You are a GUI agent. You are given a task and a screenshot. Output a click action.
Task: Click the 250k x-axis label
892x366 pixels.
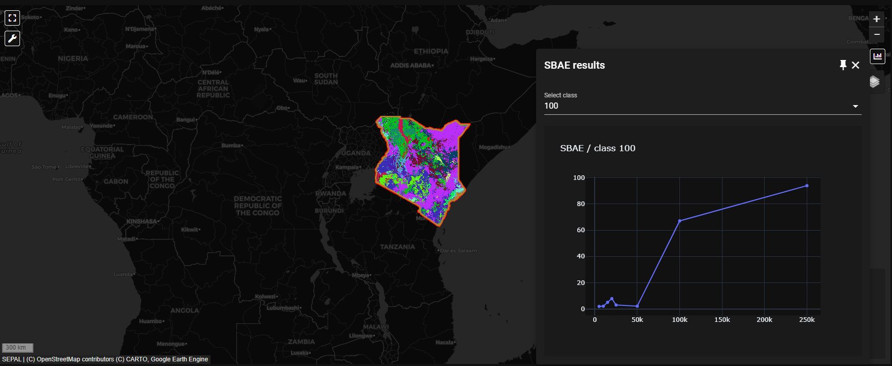point(807,319)
